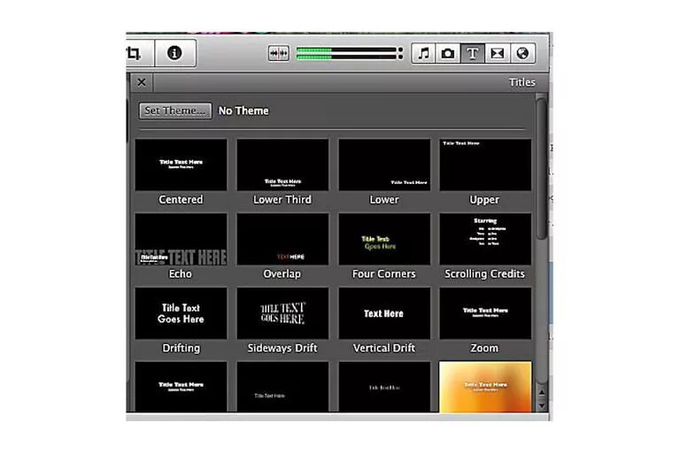
Task: Open the transitions browser icon
Action: [x=497, y=53]
